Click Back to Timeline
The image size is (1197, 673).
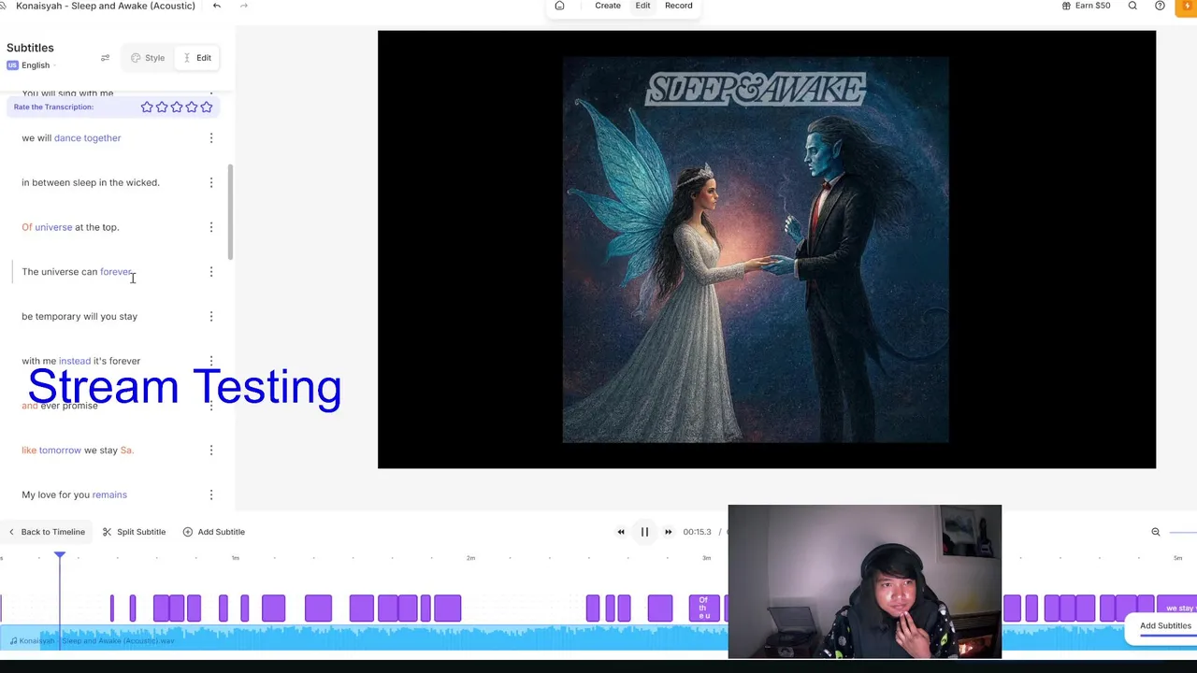[x=46, y=532]
